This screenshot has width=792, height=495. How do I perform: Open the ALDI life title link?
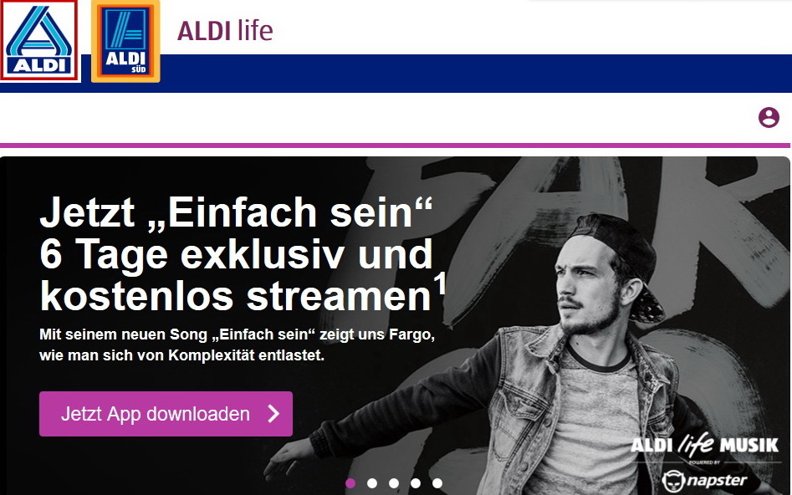pyautogui.click(x=225, y=30)
